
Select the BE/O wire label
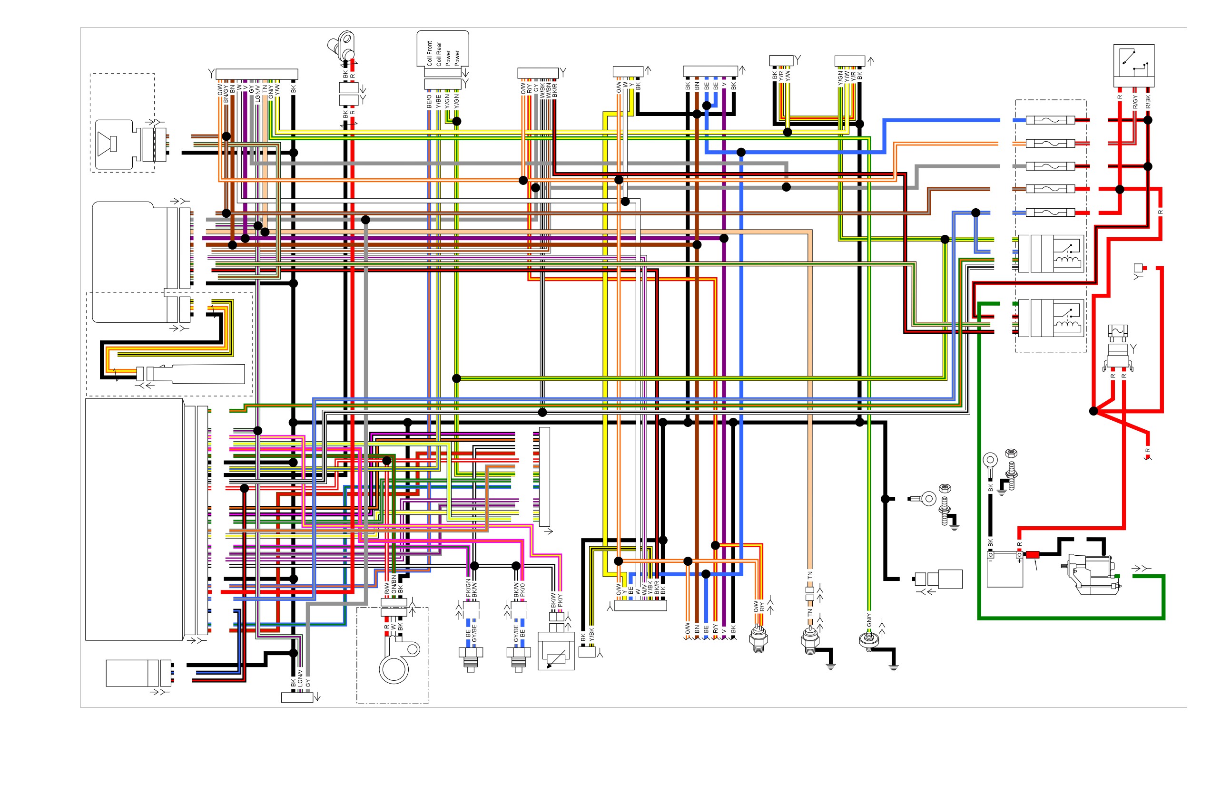point(429,101)
